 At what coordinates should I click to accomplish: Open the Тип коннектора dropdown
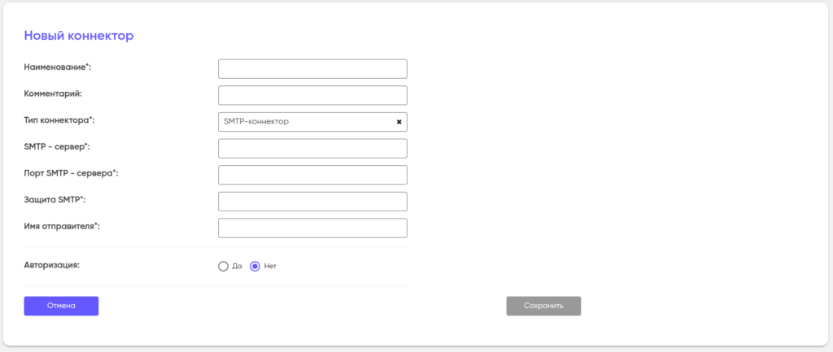tap(305, 122)
